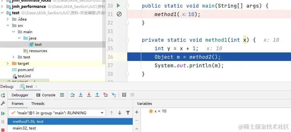Stop the debug session
This screenshot has width=291, height=132.
pos(3,130)
